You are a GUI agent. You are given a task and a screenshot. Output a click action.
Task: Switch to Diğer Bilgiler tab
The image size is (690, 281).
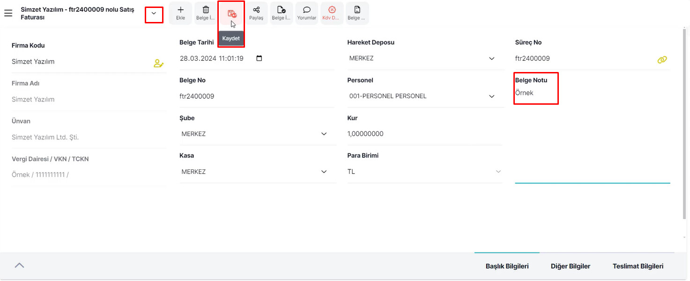pos(571,266)
